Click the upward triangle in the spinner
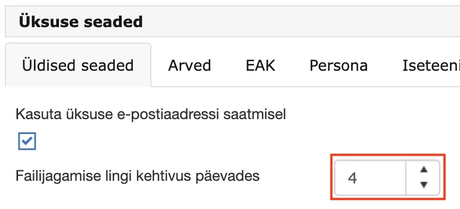The width and height of the screenshot is (460, 209). [424, 170]
